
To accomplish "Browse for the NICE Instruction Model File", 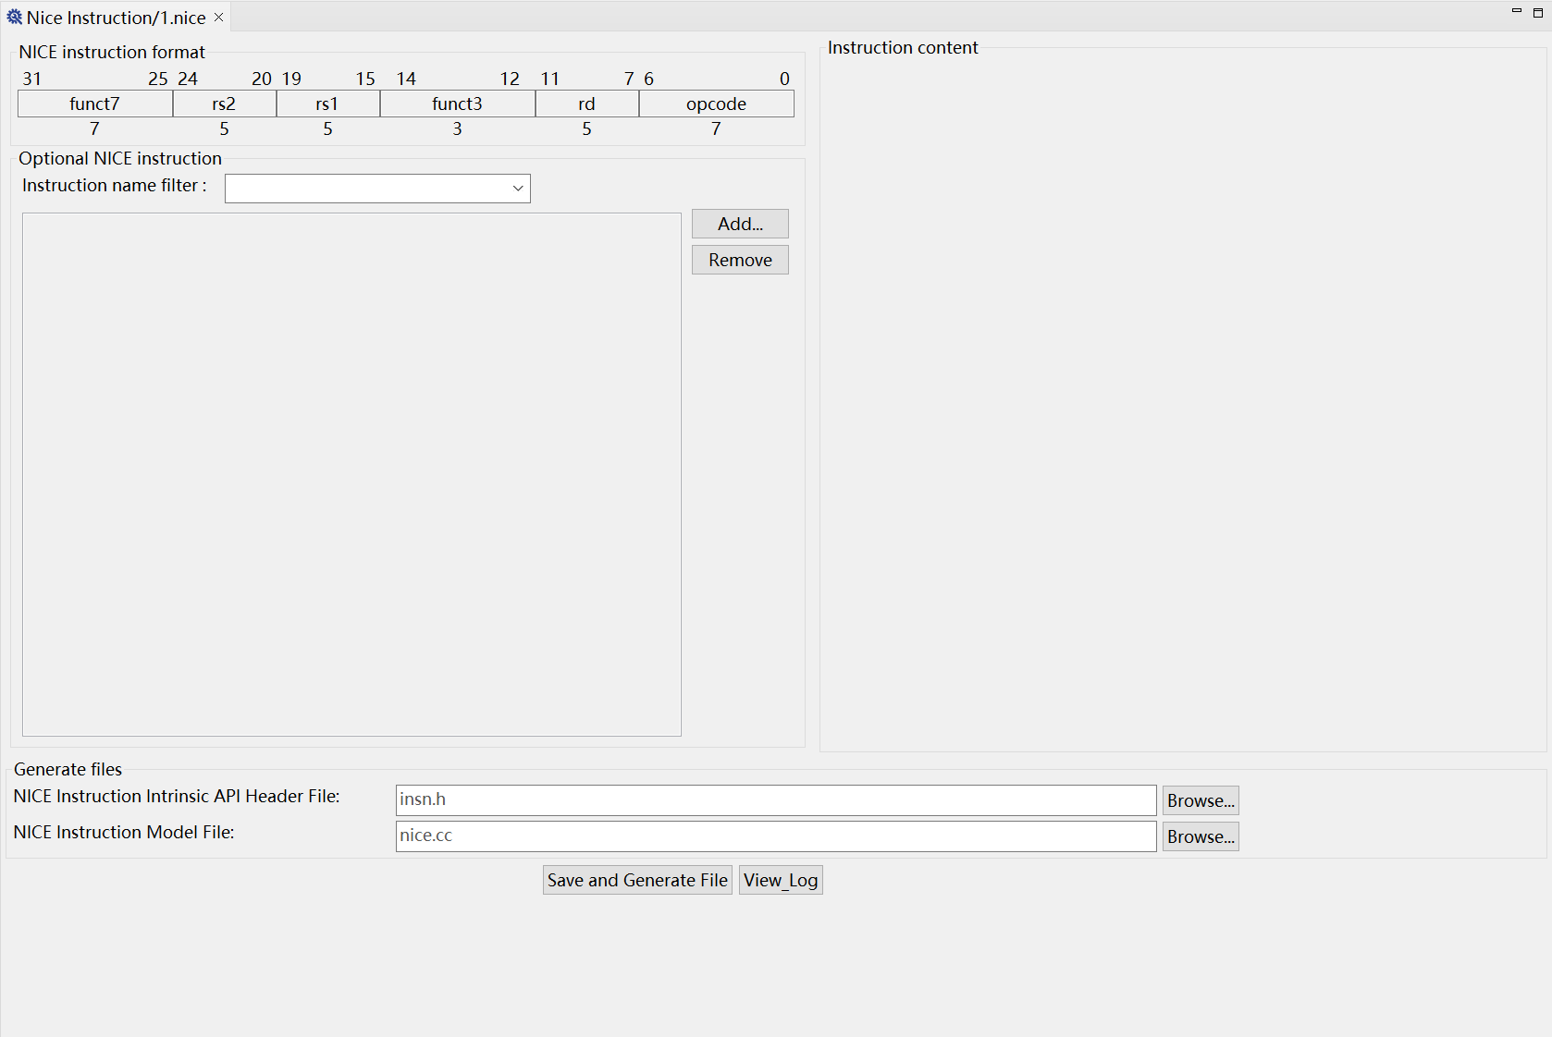I will pyautogui.click(x=1201, y=836).
